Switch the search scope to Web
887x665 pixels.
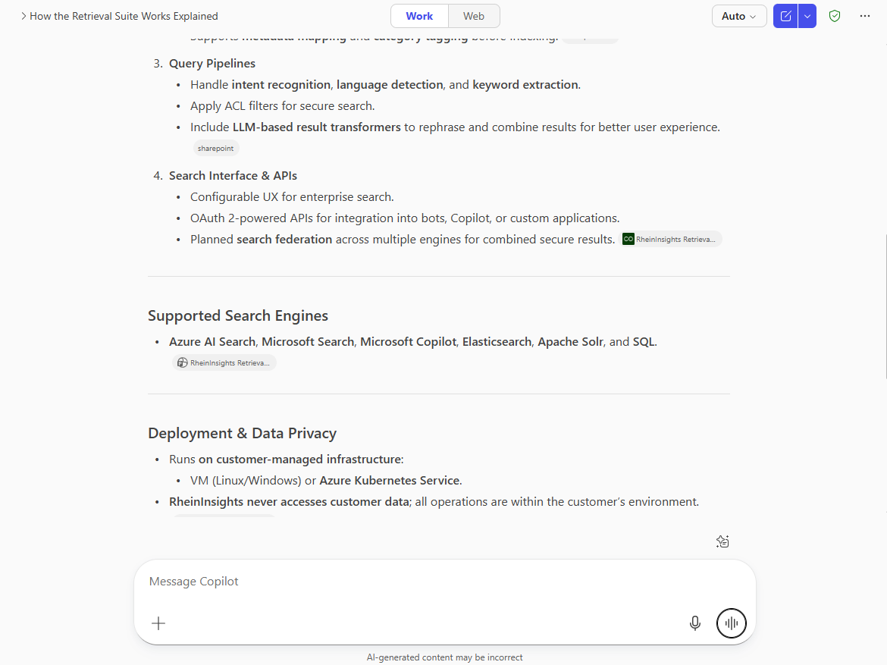473,15
